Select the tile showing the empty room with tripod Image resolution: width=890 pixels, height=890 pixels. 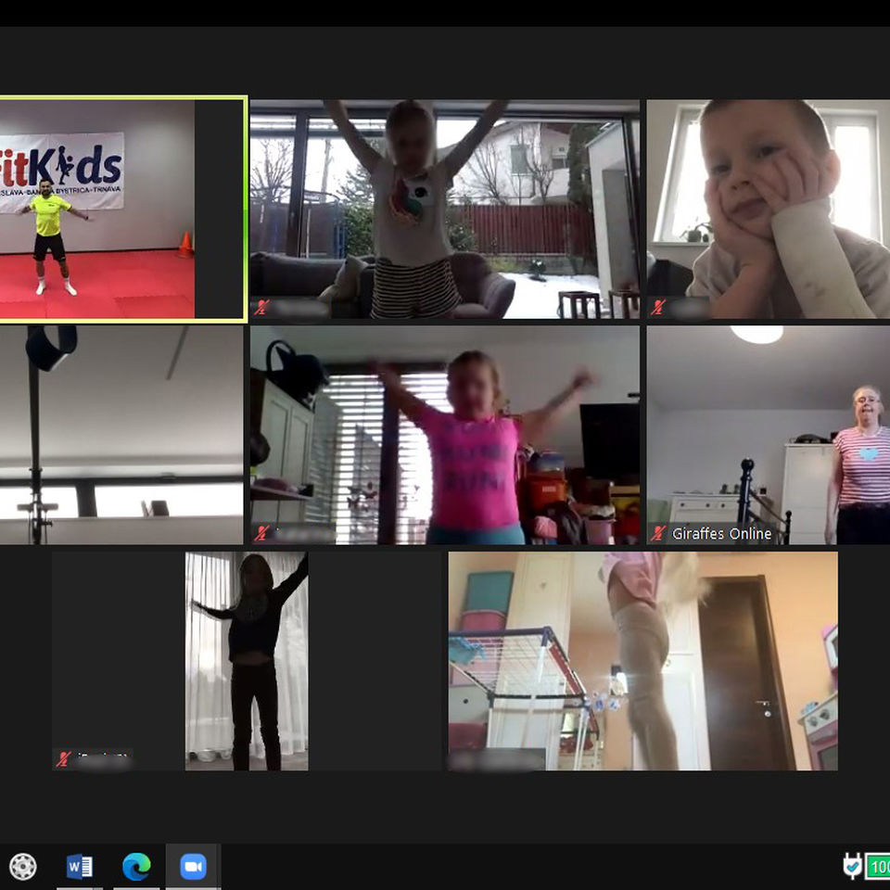pos(121,434)
